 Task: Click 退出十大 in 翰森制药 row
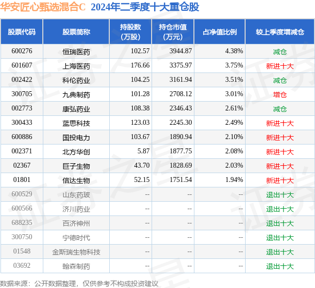(280, 266)
